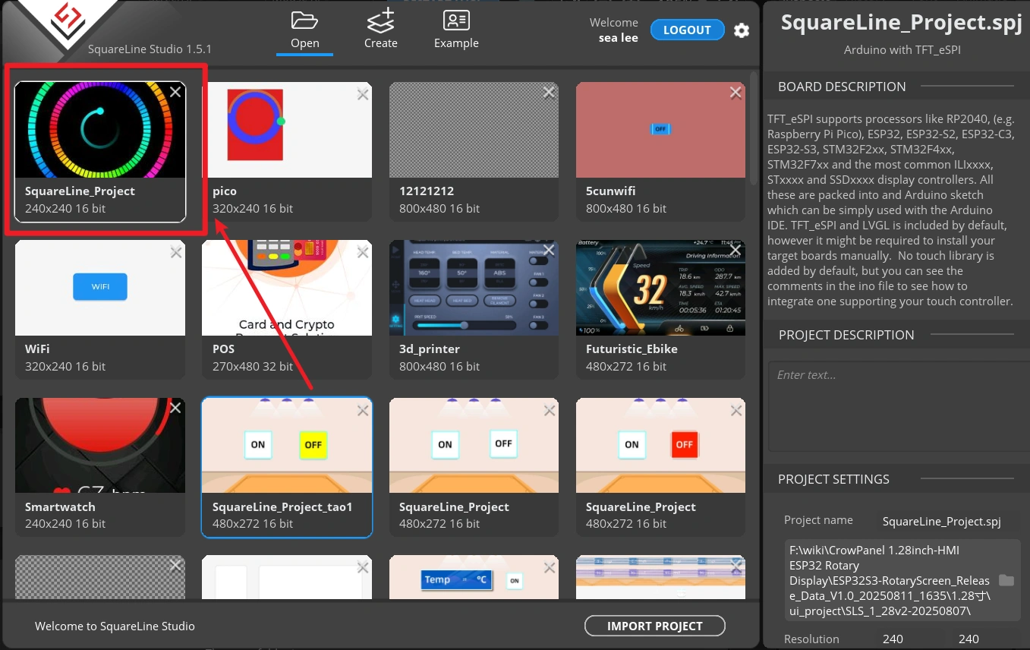Click the BOARD DESCRIPTION heading

coord(842,87)
